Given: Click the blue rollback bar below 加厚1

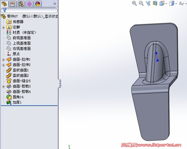Looking at the screenshot, I should coord(29,105).
